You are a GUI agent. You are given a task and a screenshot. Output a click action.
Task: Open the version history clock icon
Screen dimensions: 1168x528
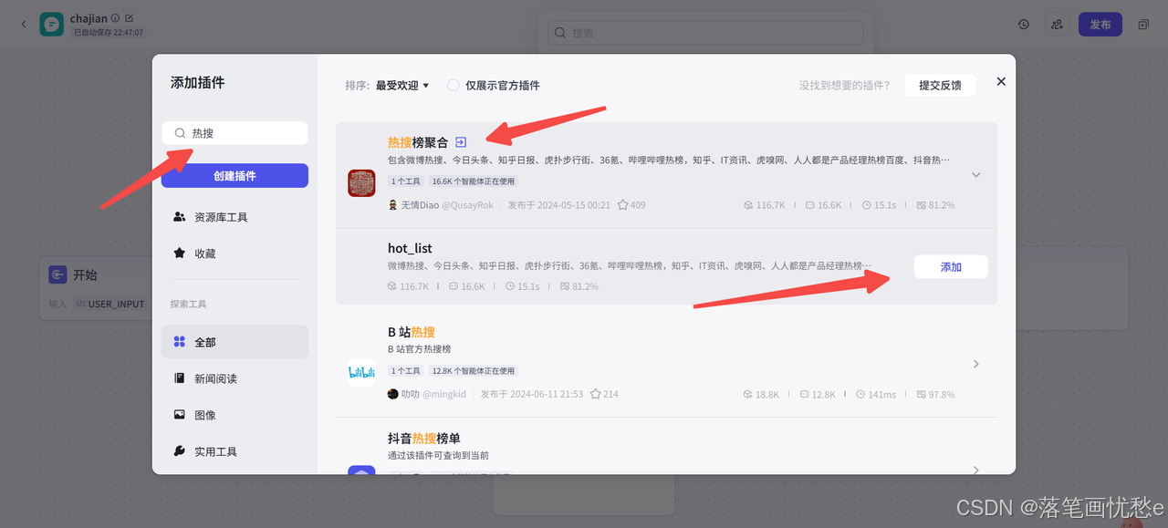coord(1024,25)
